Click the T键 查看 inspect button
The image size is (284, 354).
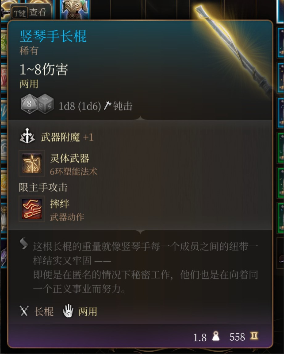pyautogui.click(x=30, y=12)
